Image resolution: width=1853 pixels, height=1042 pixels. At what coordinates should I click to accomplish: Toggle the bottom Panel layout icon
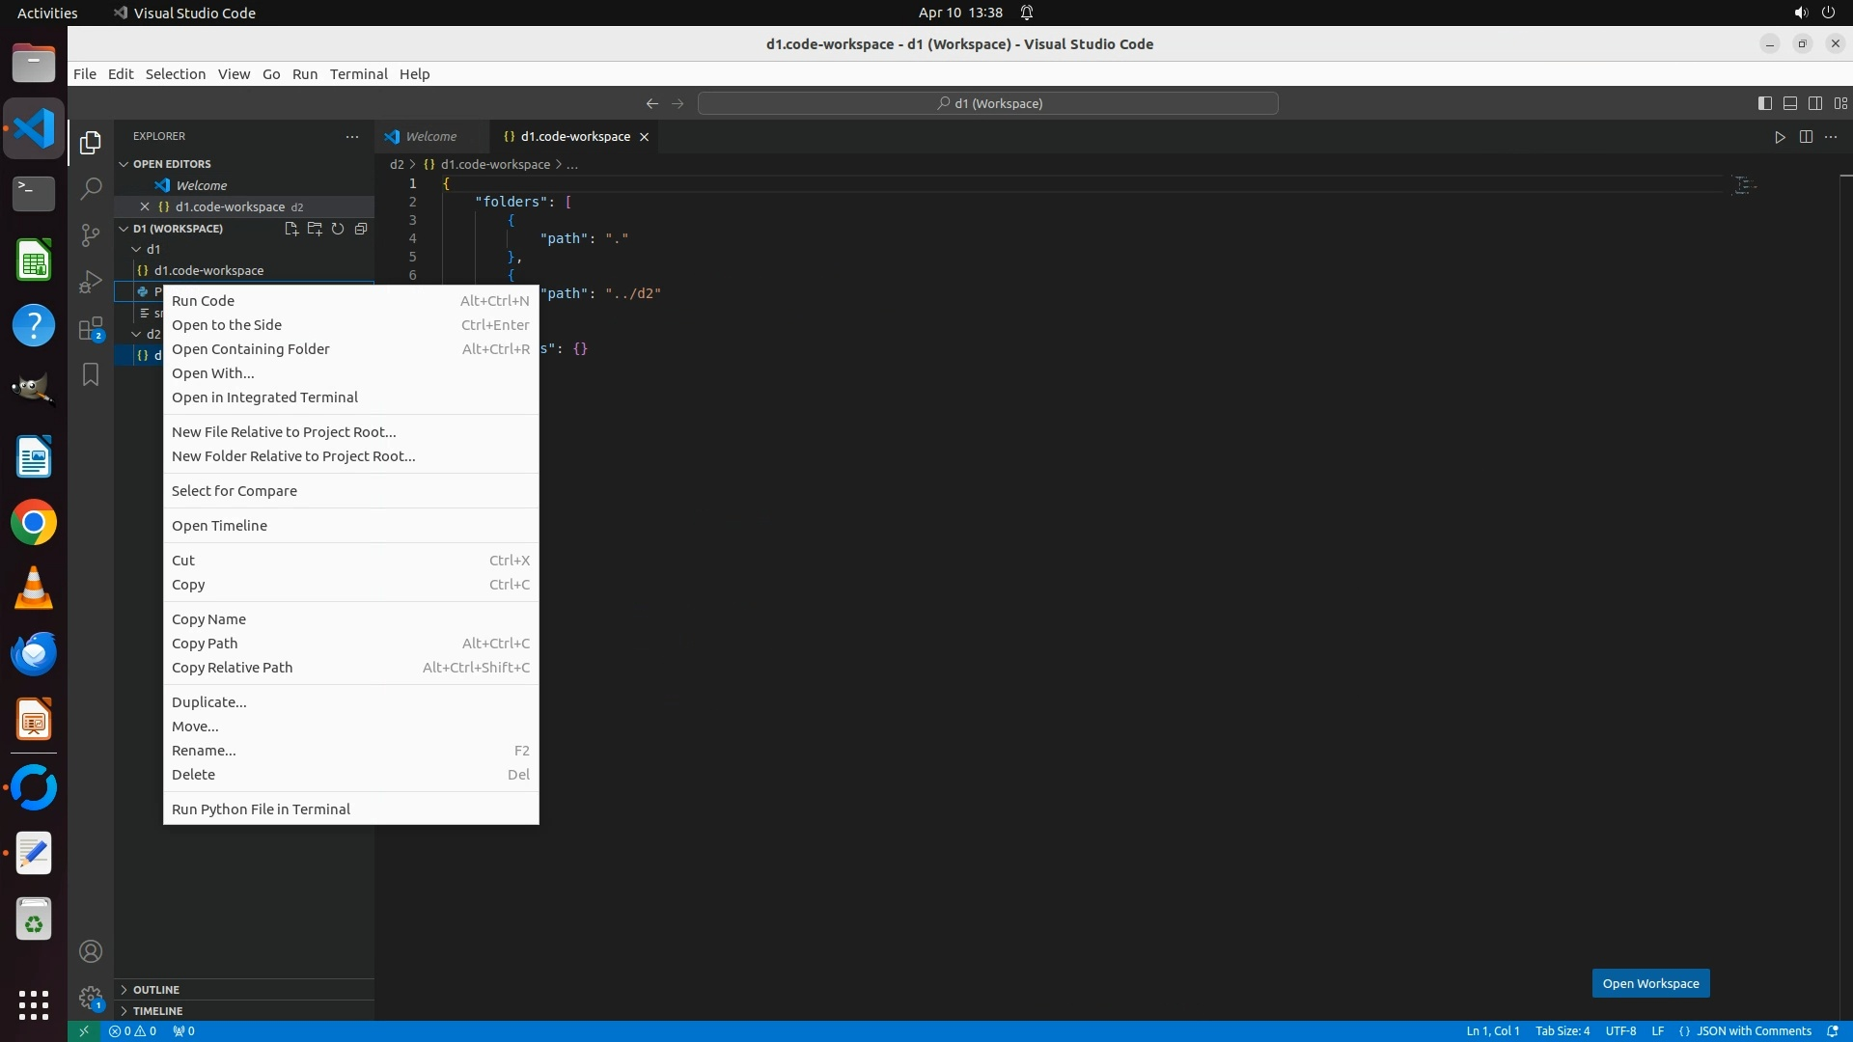[x=1790, y=103]
